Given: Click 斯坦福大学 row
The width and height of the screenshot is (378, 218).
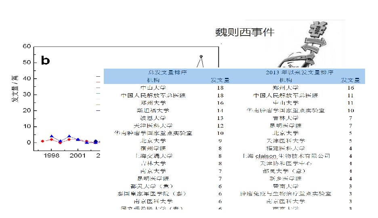Looking at the screenshot, I should tap(153, 110).
